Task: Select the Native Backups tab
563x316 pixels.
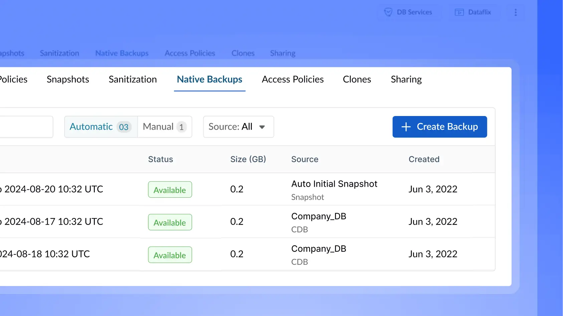Action: click(x=209, y=79)
